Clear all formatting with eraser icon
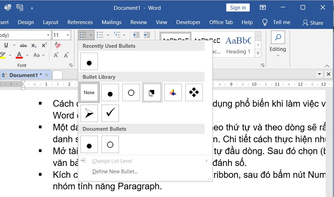334x197 pixels. click(58, 45)
